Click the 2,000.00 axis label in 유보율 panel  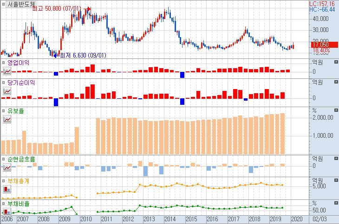pyautogui.click(x=323, y=117)
